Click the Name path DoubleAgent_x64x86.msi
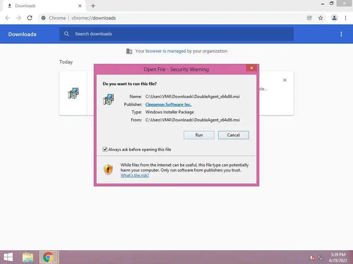Viewport: 353px width, 264px height. pyautogui.click(x=192, y=97)
